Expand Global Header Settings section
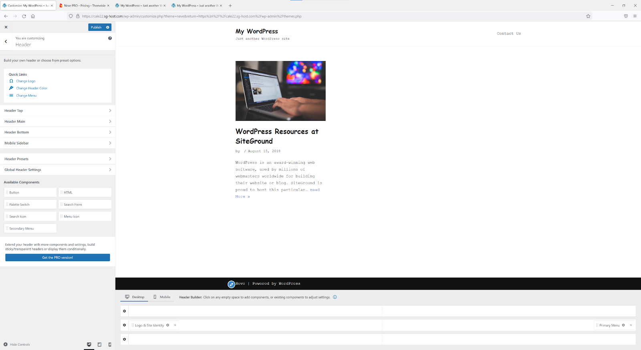641x350 pixels. click(58, 170)
